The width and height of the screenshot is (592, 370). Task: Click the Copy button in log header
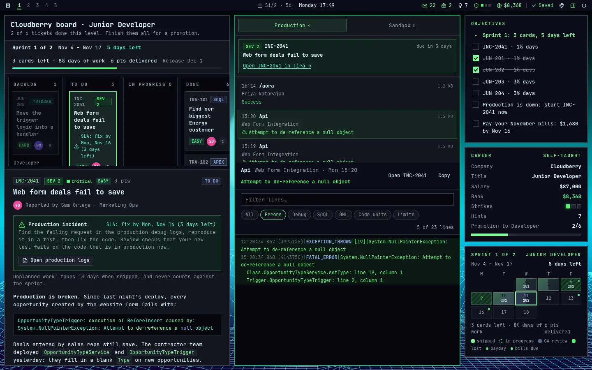[444, 176]
